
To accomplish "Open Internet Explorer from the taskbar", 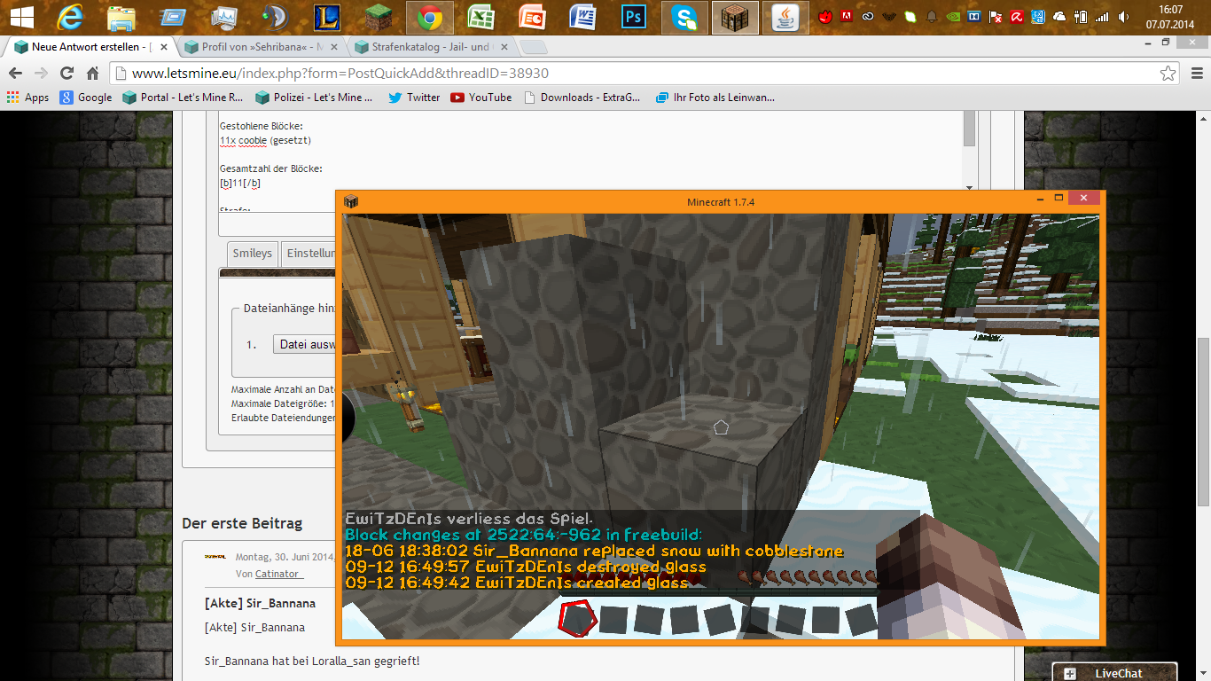I will (x=69, y=17).
